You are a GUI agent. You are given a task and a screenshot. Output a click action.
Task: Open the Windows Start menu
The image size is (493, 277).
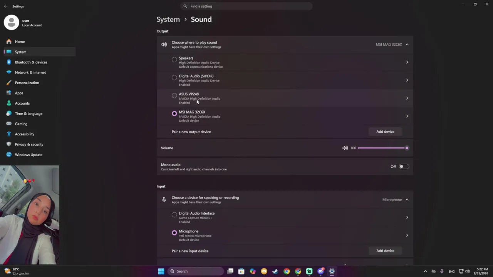pyautogui.click(x=161, y=271)
